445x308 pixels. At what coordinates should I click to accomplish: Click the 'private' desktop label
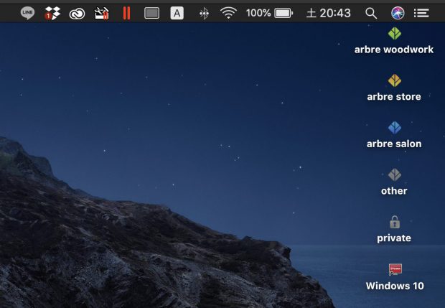394,238
